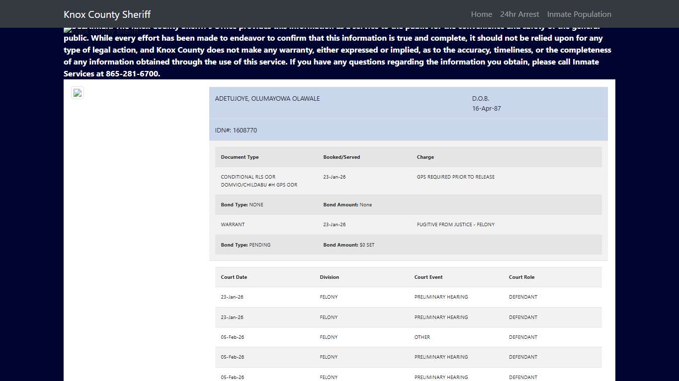Select the 23-Jan-26 PRELIMINARY HEARING row
The height and width of the screenshot is (381, 679).
coord(348,297)
